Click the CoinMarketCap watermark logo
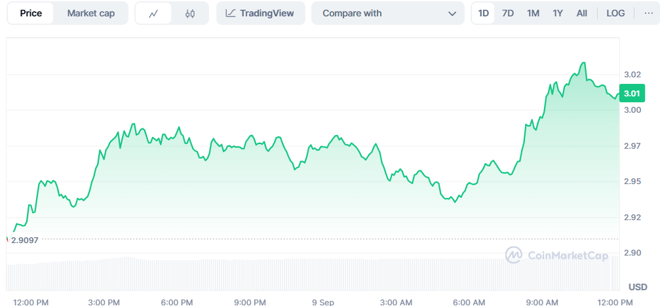 (514, 255)
